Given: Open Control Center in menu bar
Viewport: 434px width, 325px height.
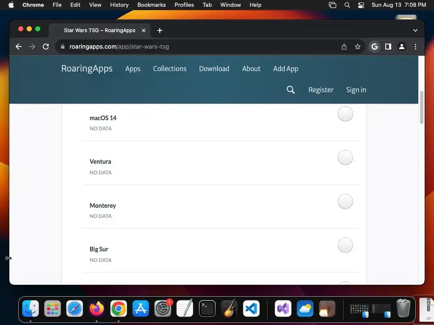Looking at the screenshot, I should click(x=361, y=5).
